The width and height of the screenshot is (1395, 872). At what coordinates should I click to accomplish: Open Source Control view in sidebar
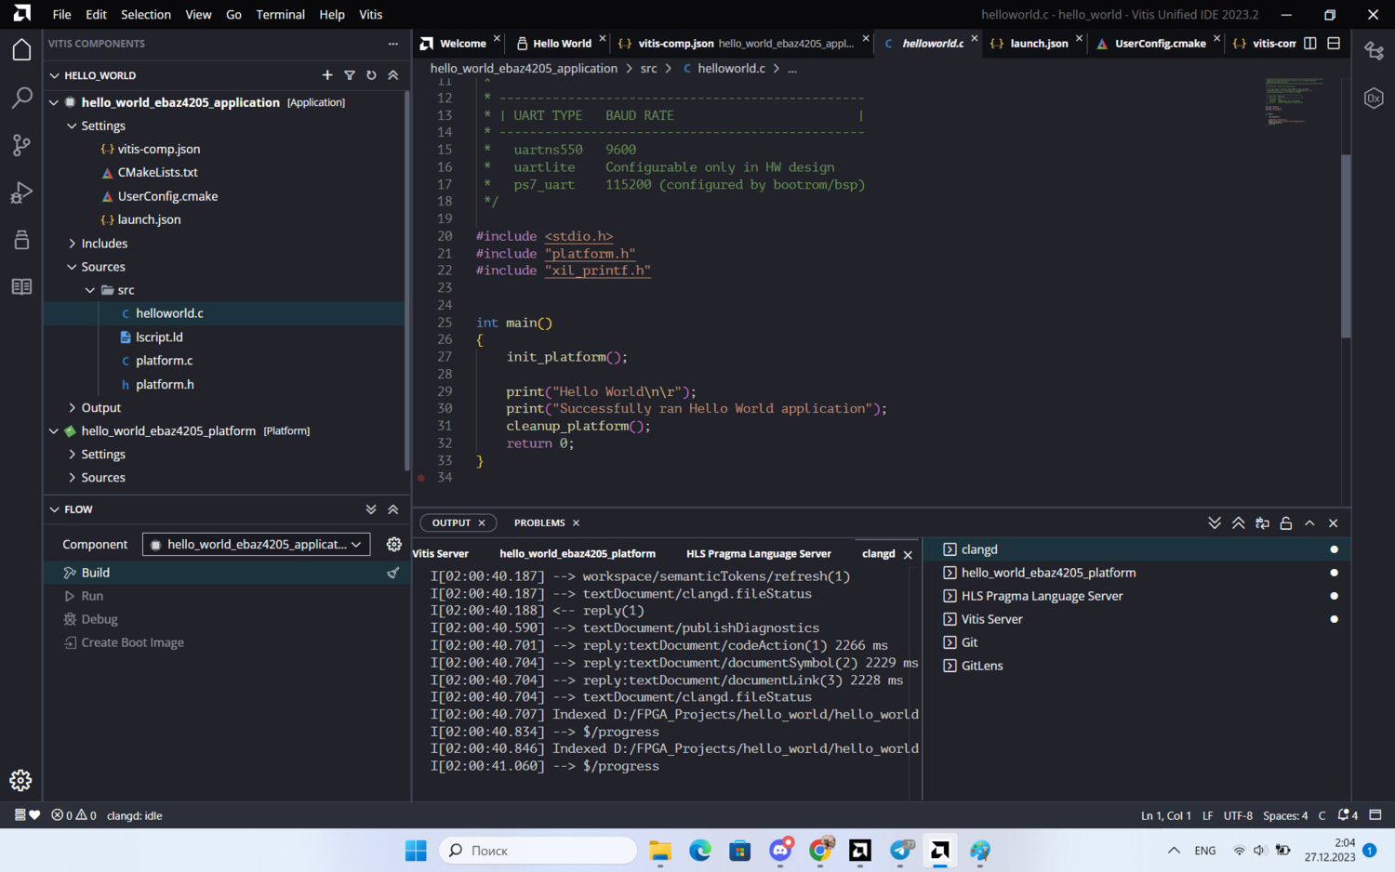(21, 145)
